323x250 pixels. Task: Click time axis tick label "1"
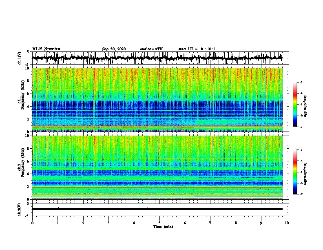click(58, 223)
